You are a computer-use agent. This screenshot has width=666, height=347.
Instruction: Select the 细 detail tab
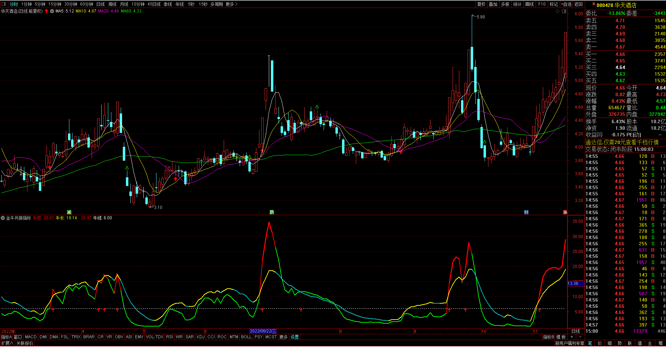point(610,343)
